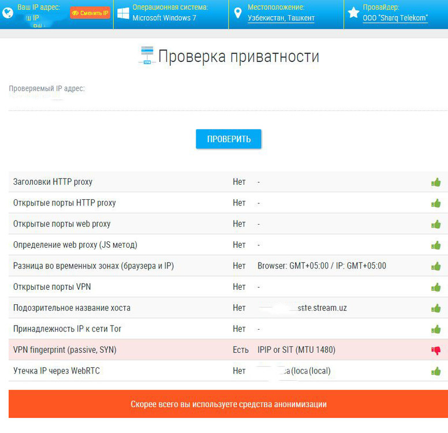448x433 pixels.
Task: Click the VPN server icon beside page title
Action: point(147,55)
